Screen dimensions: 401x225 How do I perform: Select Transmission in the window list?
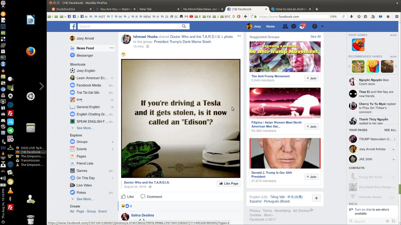click(x=30, y=160)
